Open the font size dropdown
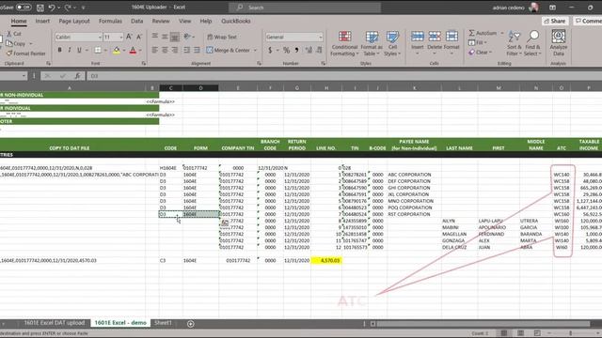This screenshot has height=338, width=602. 121,38
